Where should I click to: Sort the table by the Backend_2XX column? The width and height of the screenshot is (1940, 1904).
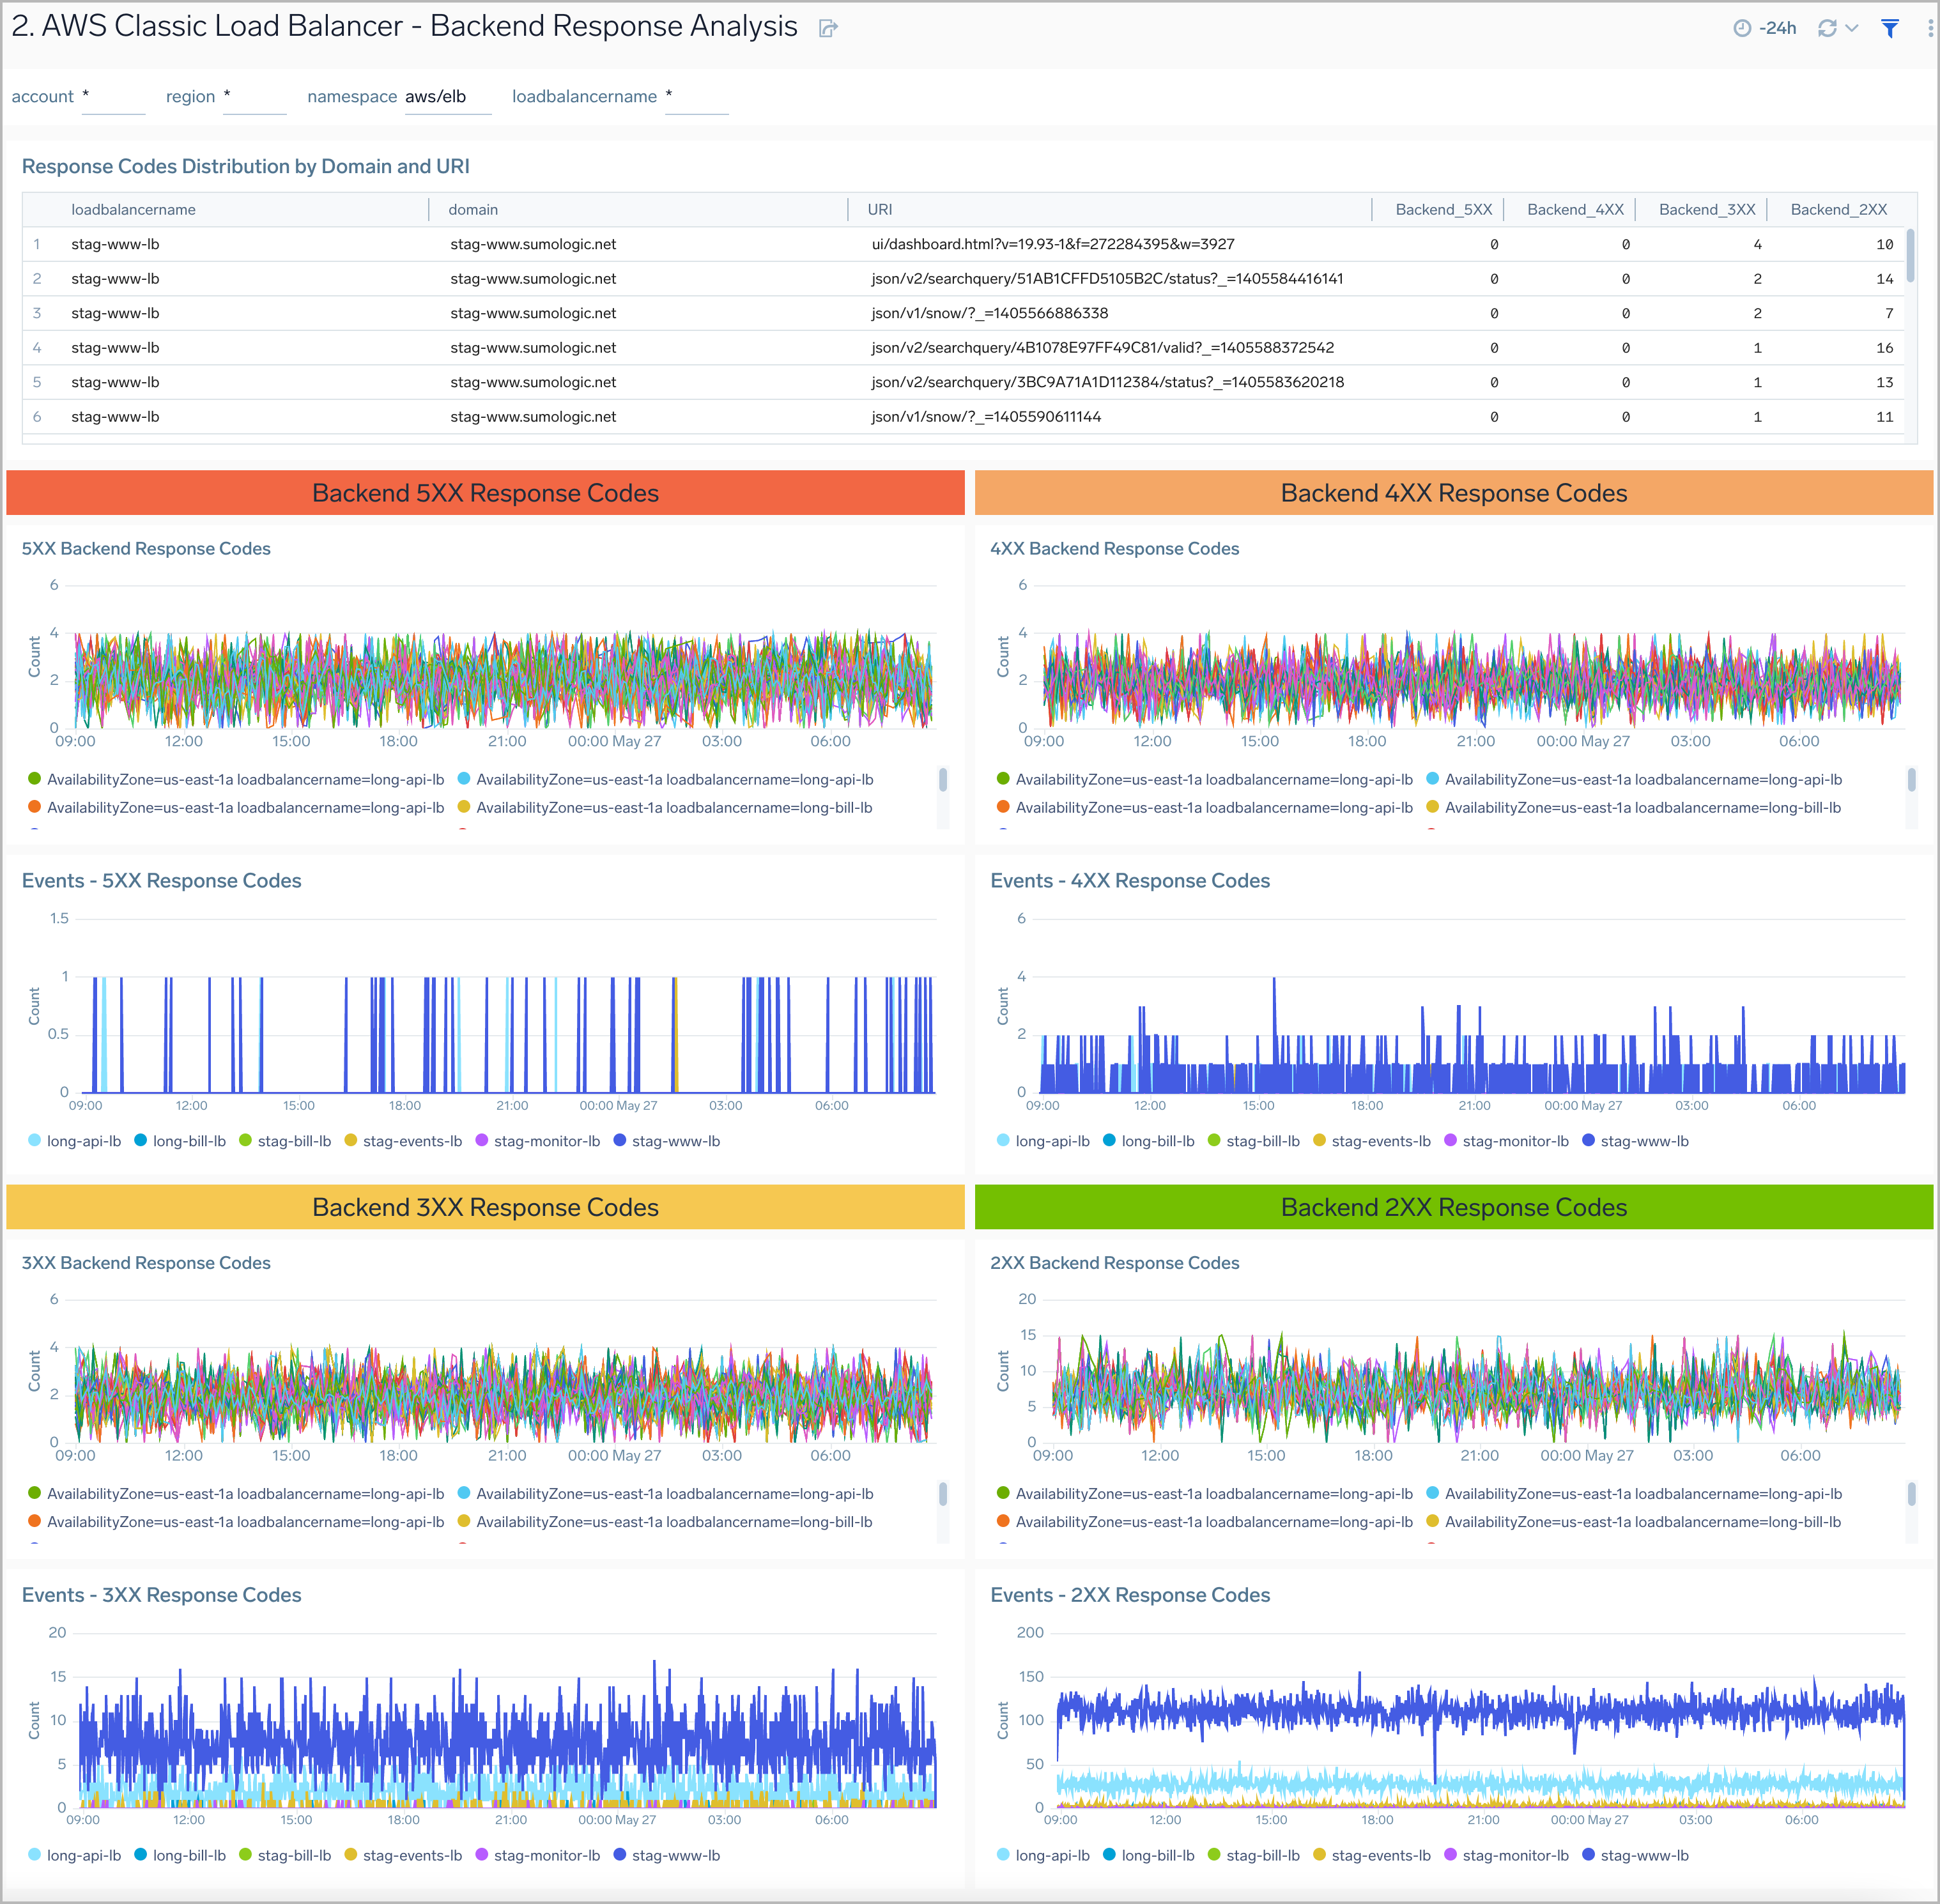[1838, 209]
